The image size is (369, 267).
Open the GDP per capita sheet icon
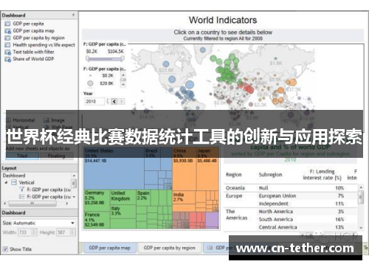coord(7,24)
